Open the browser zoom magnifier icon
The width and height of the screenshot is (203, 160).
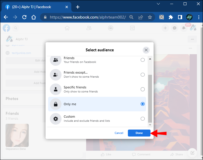click(x=131, y=17)
